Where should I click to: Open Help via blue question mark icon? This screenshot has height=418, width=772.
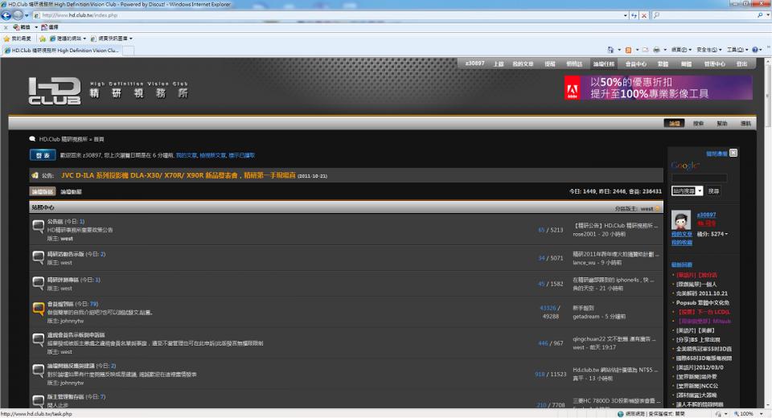tap(755, 50)
